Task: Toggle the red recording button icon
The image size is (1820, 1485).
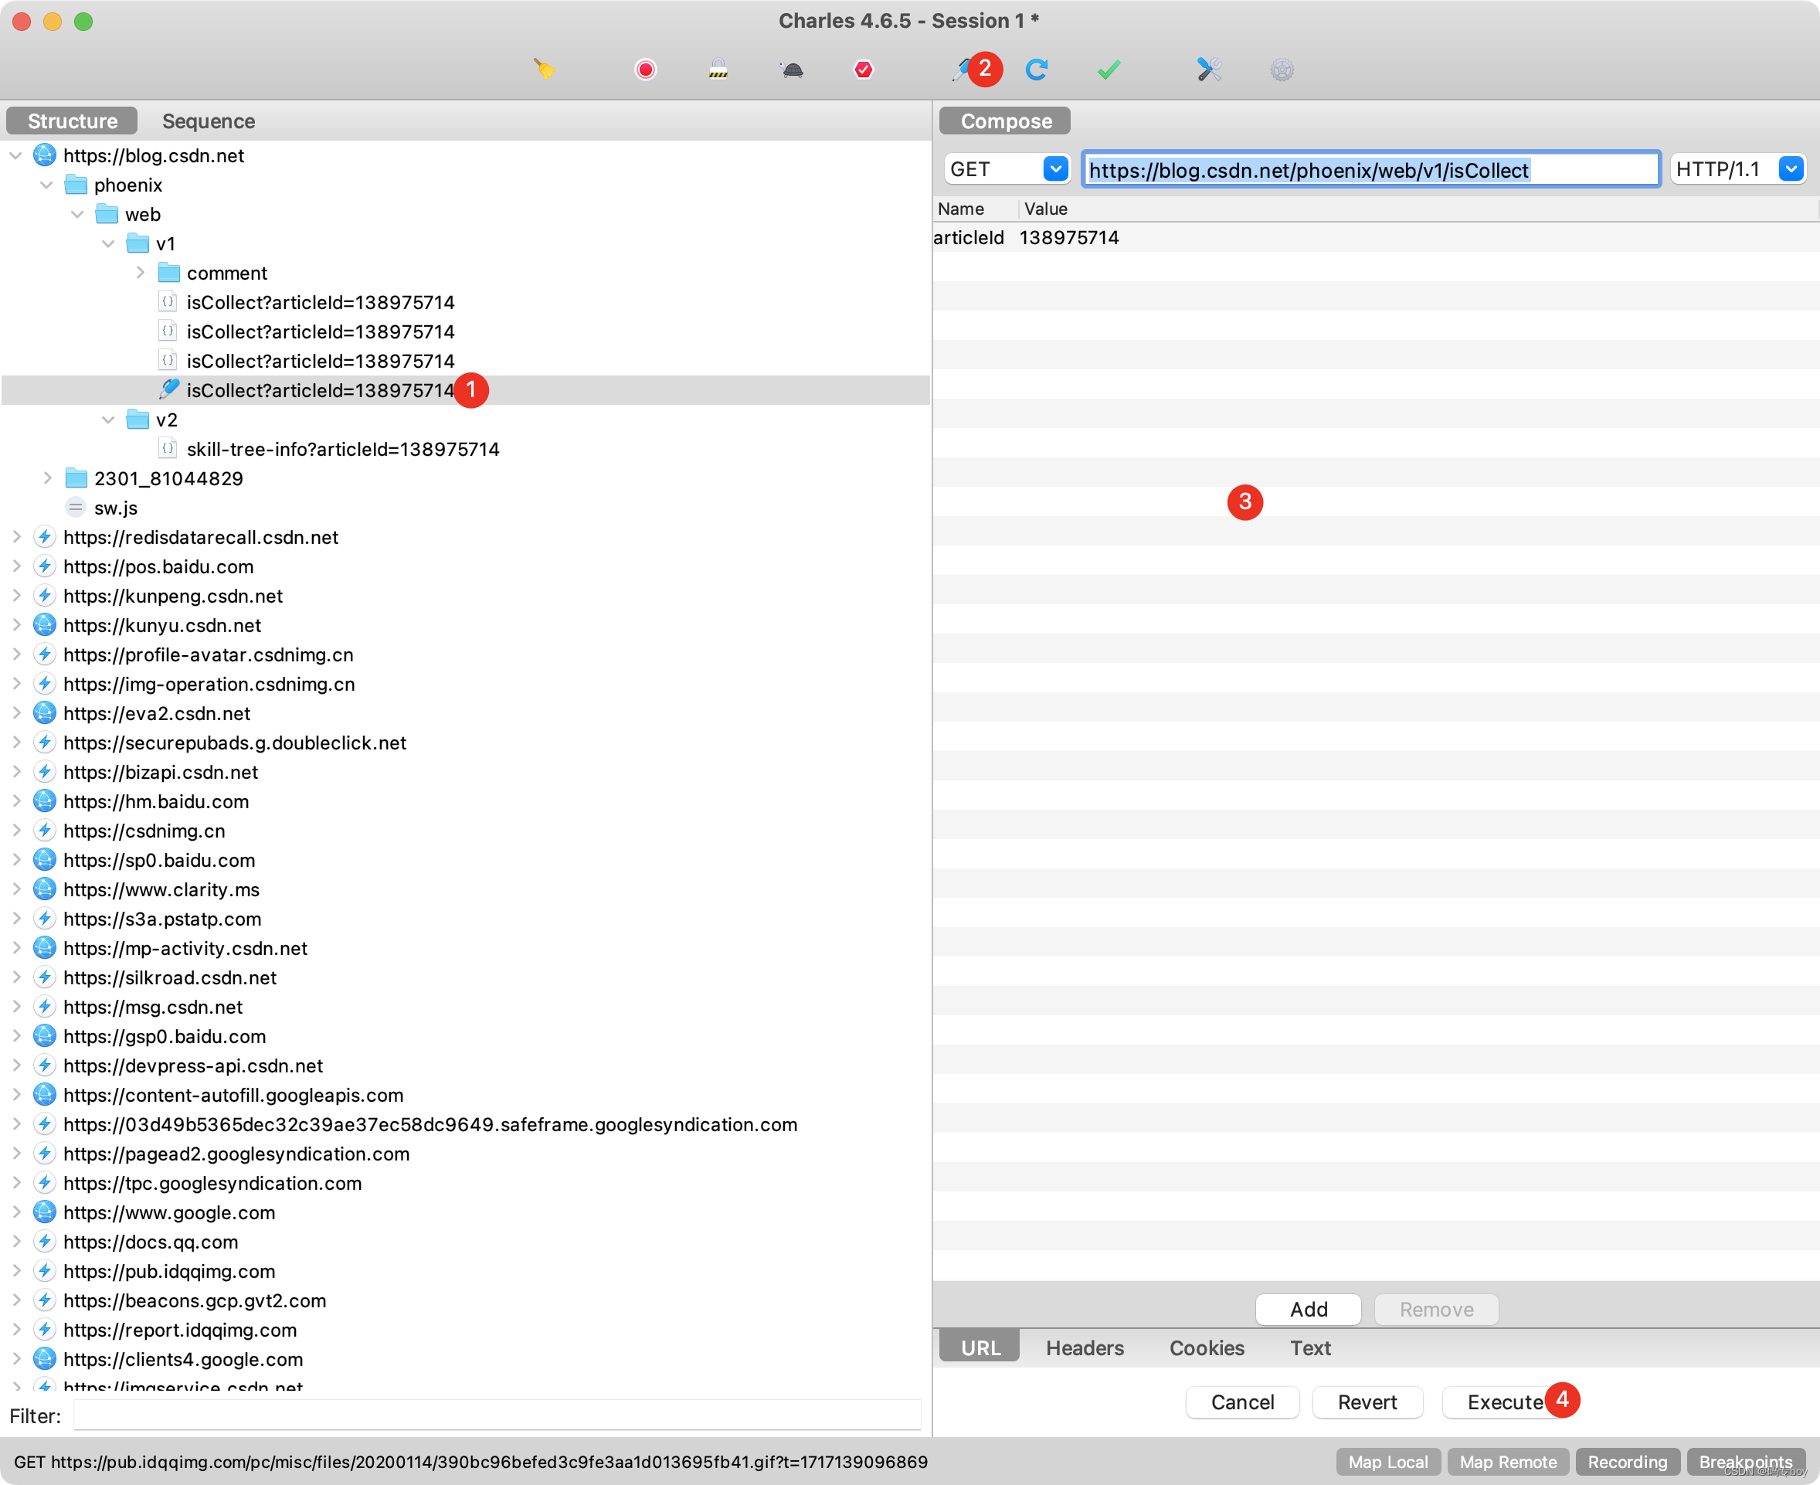Action: point(646,70)
